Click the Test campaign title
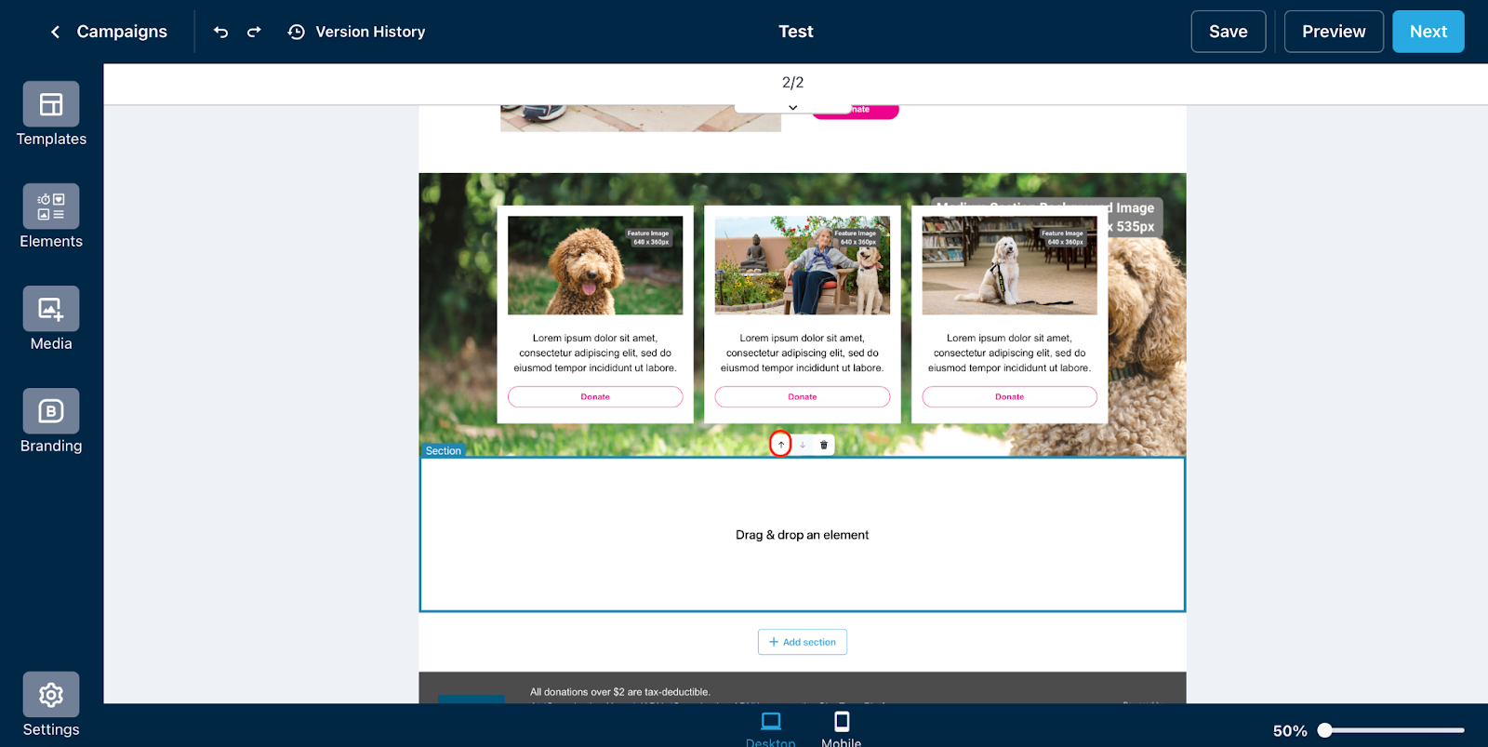This screenshot has height=747, width=1488. coord(796,32)
